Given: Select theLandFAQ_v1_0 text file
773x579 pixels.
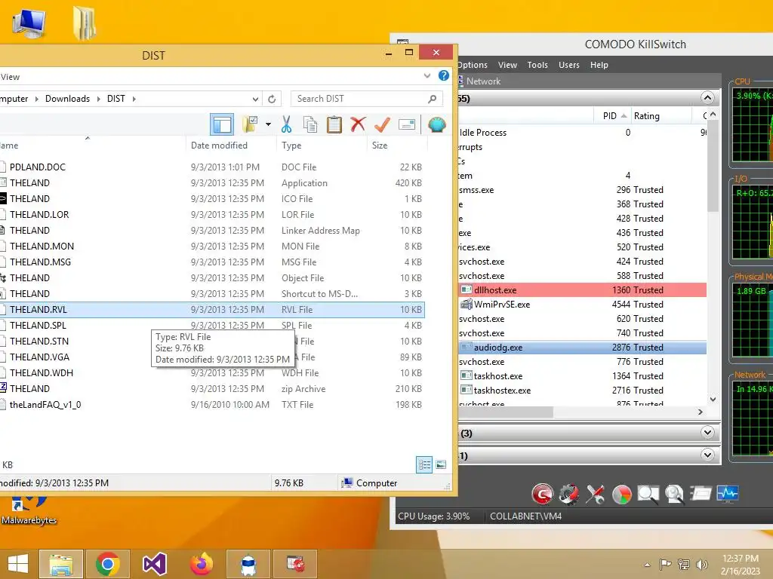Looking at the screenshot, I should [x=212, y=405].
